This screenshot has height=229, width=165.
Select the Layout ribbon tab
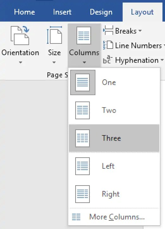click(x=142, y=12)
